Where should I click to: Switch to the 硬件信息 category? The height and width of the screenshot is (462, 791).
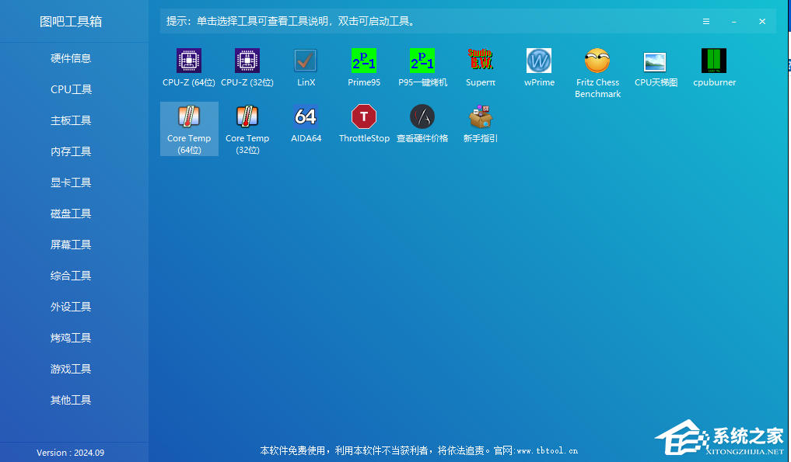point(71,58)
